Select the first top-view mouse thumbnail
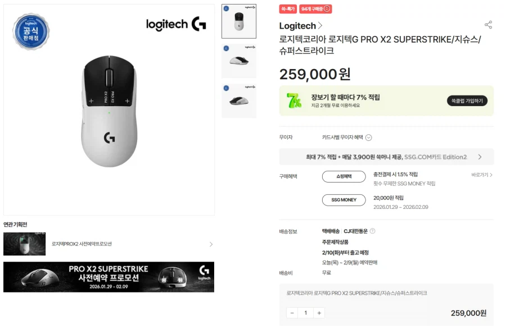Viewport: 506px width, 328px height. pyautogui.click(x=239, y=21)
